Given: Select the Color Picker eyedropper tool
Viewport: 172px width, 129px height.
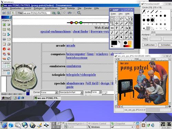Looking at the screenshot, I should click(121, 28).
